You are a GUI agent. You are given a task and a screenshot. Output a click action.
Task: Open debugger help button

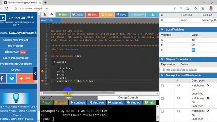pos(150,102)
